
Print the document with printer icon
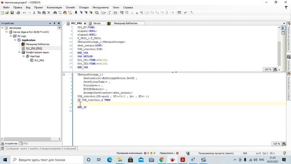coord(18,13)
